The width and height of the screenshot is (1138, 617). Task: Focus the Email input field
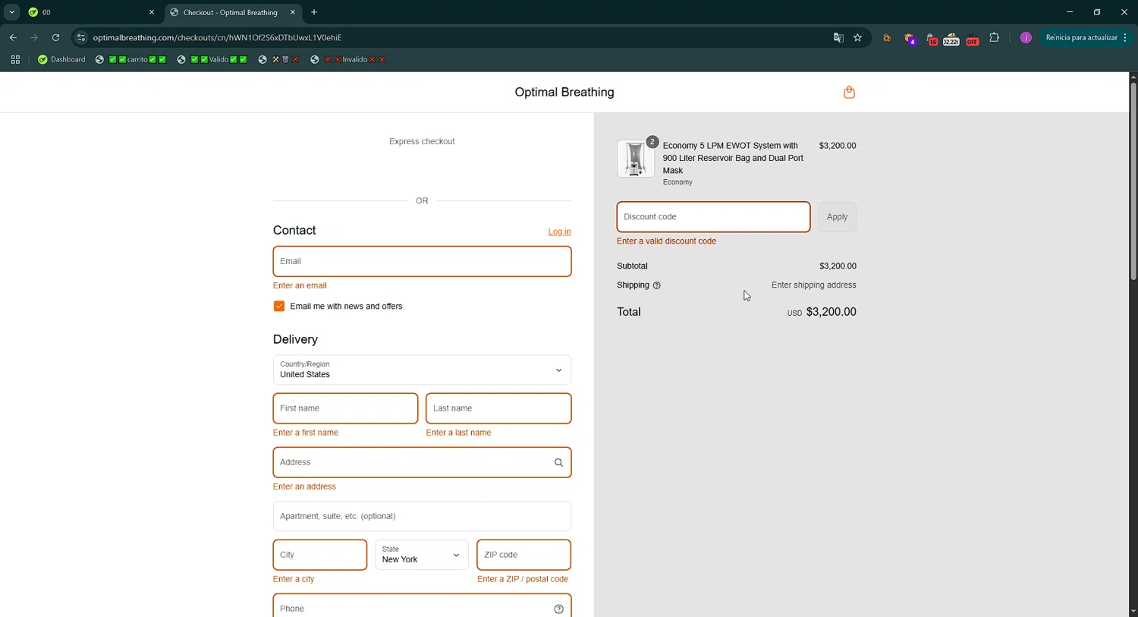coord(422,261)
